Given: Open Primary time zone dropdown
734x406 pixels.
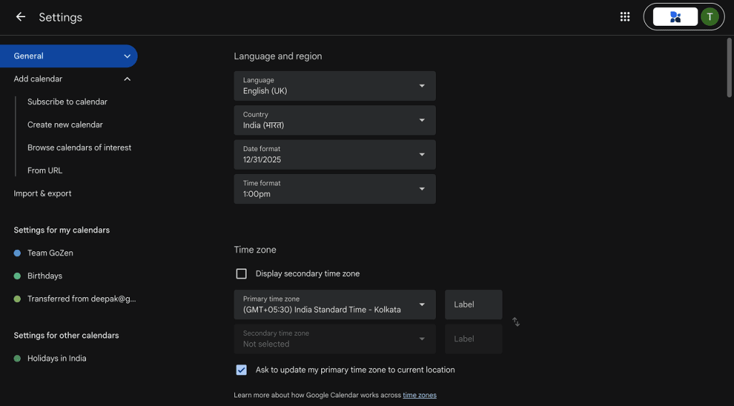Looking at the screenshot, I should pyautogui.click(x=335, y=304).
